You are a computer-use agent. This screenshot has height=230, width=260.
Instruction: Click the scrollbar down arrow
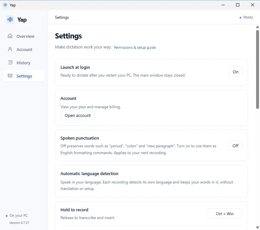tap(257, 227)
